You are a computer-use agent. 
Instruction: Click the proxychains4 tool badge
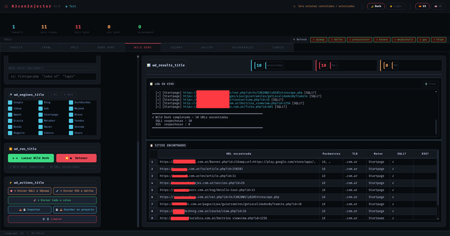tap(359, 39)
